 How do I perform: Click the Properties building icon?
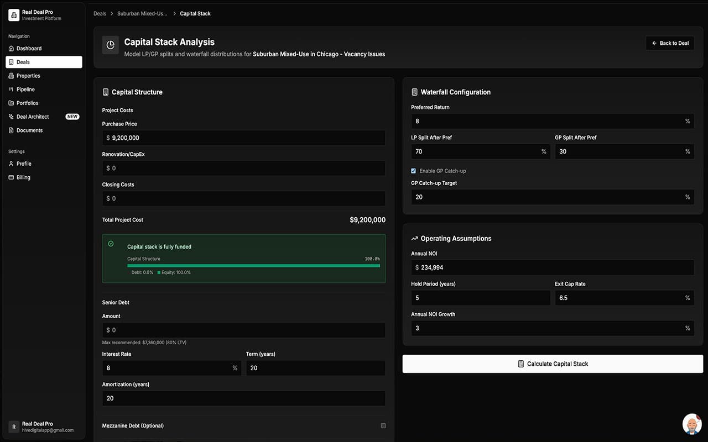coord(11,76)
